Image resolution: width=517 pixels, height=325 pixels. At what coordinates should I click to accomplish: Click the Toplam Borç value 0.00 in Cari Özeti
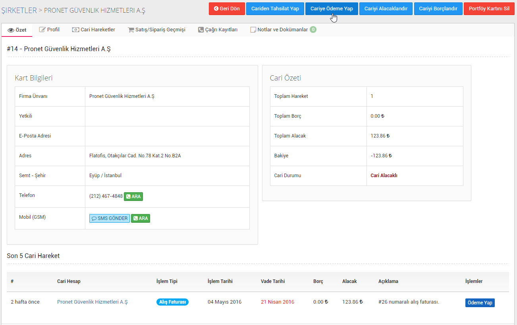coord(377,116)
